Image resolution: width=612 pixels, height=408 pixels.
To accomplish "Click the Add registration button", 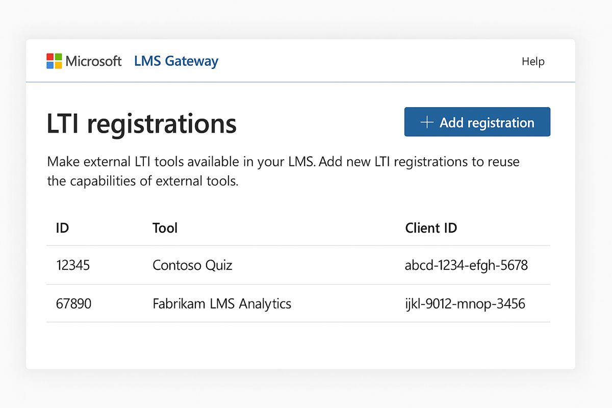I will point(477,122).
